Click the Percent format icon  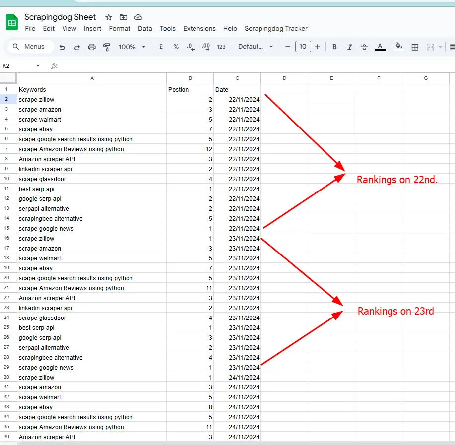175,46
